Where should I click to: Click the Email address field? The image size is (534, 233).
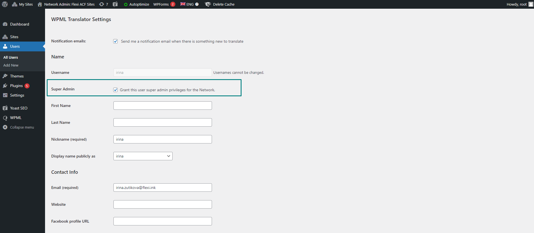(x=162, y=188)
